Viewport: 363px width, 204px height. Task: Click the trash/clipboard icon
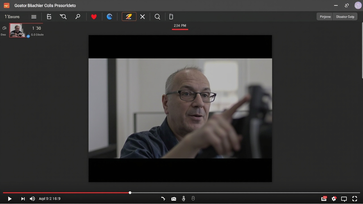coord(171,17)
